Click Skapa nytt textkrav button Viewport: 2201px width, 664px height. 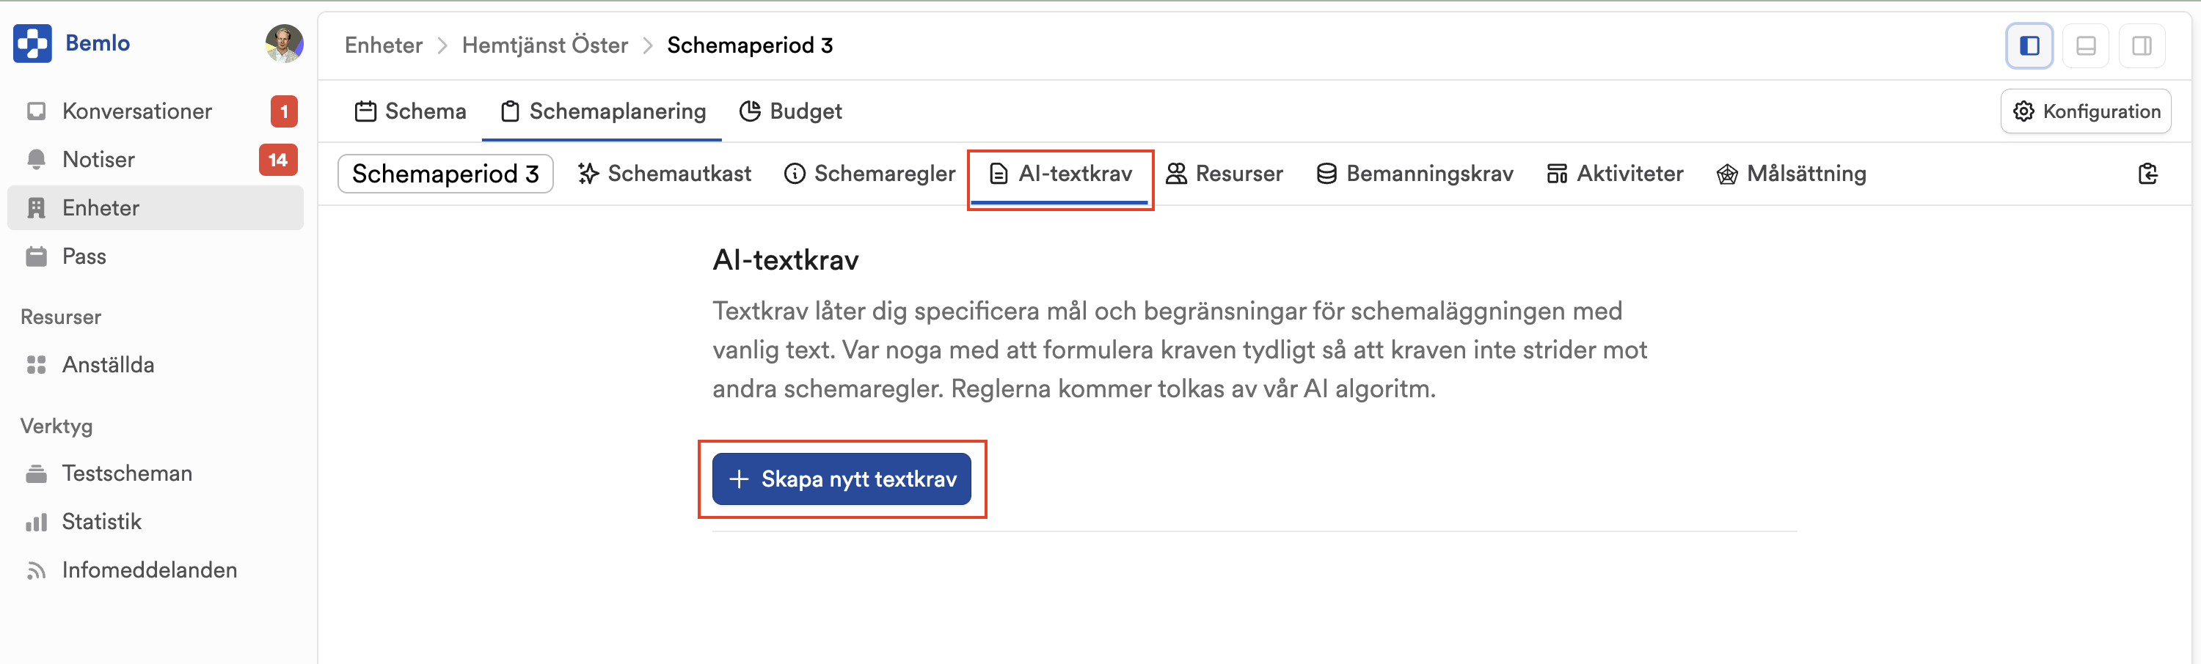click(x=842, y=479)
